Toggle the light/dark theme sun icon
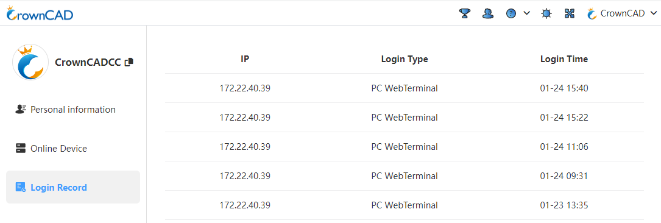The height and width of the screenshot is (223, 661). point(546,13)
